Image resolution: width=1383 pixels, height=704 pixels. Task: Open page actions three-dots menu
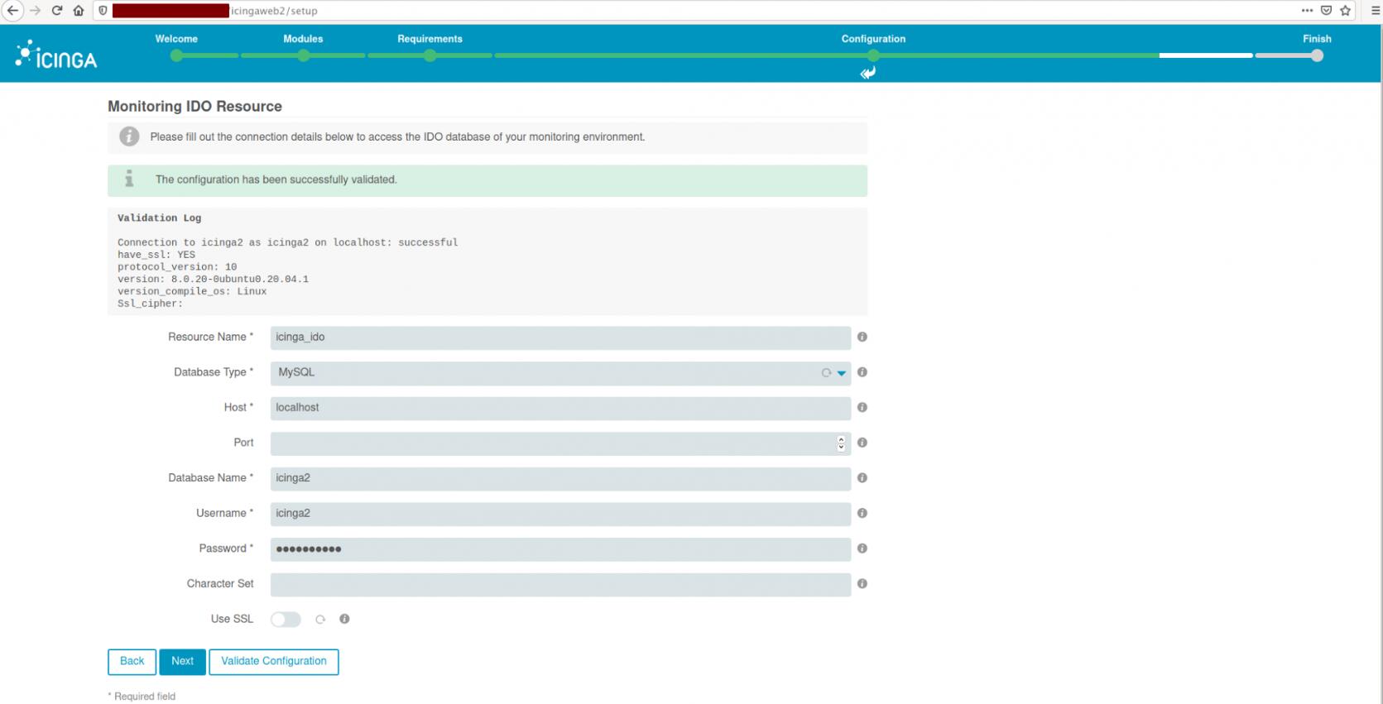tap(1307, 11)
